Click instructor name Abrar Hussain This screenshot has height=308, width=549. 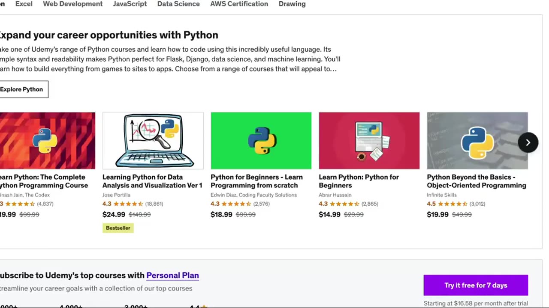[x=335, y=195]
